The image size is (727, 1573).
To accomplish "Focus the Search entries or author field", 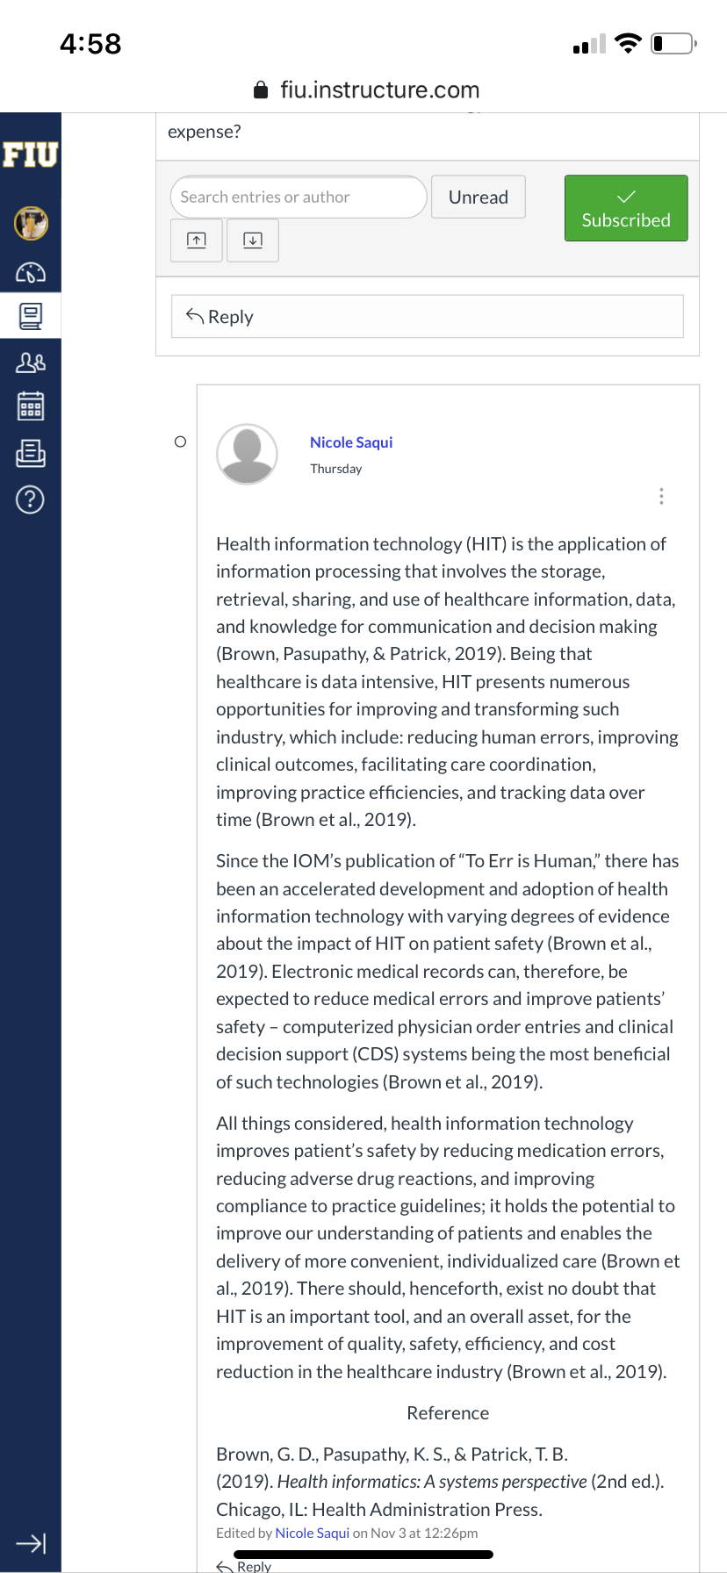I will tap(299, 197).
